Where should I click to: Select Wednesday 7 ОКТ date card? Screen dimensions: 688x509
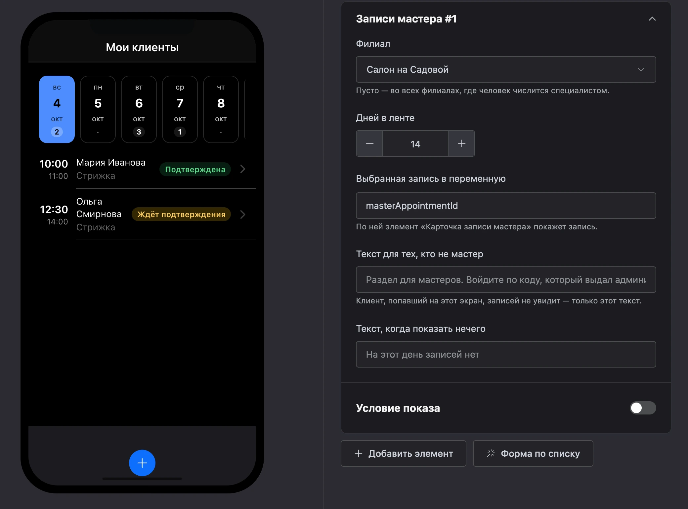pyautogui.click(x=180, y=109)
